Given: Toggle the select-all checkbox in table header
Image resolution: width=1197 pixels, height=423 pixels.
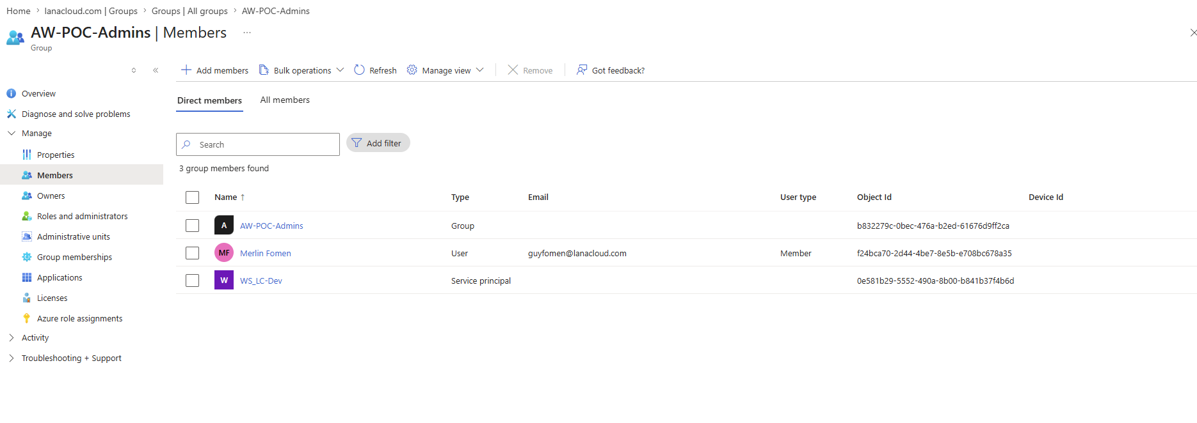Looking at the screenshot, I should click(193, 197).
